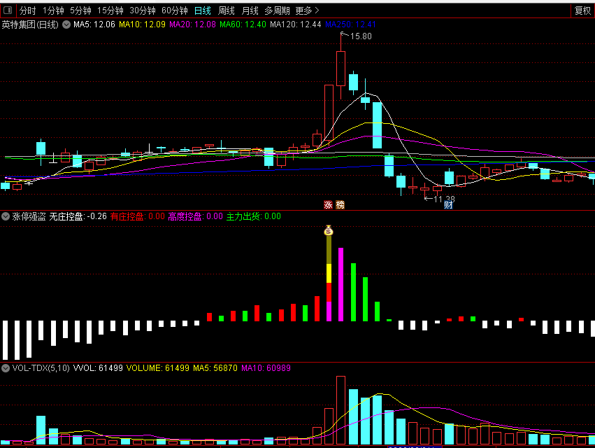This screenshot has height=448, width=595.
Task: Click the 无庄控盘: -0.26 value
Action: [x=78, y=216]
